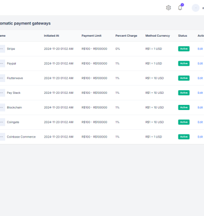This screenshot has width=204, height=216.
Task: Click the automatic payment gateways heading
Action: click(25, 23)
